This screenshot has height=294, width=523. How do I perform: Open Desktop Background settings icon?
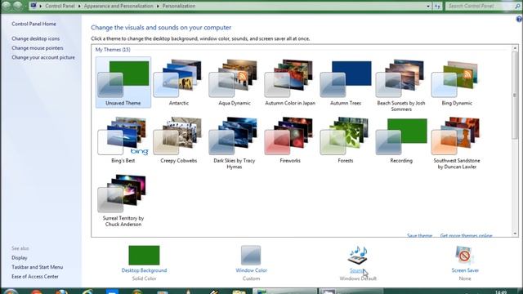tap(144, 255)
